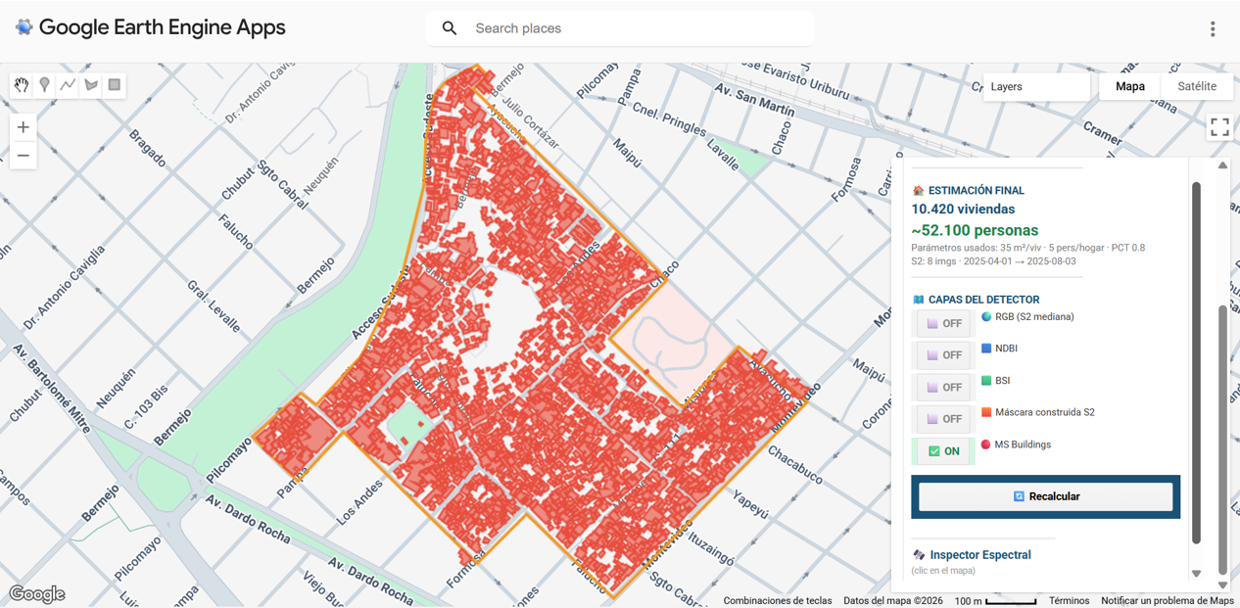Select the draw line tool
This screenshot has width=1240, height=608.
(x=68, y=85)
